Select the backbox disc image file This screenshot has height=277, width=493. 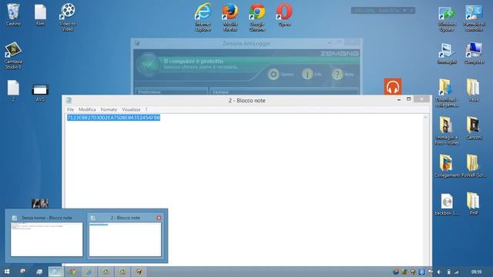coord(447,205)
